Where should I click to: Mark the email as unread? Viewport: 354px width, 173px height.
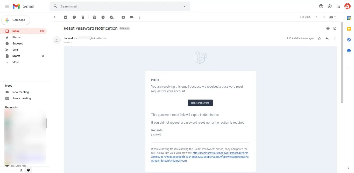(x=95, y=17)
